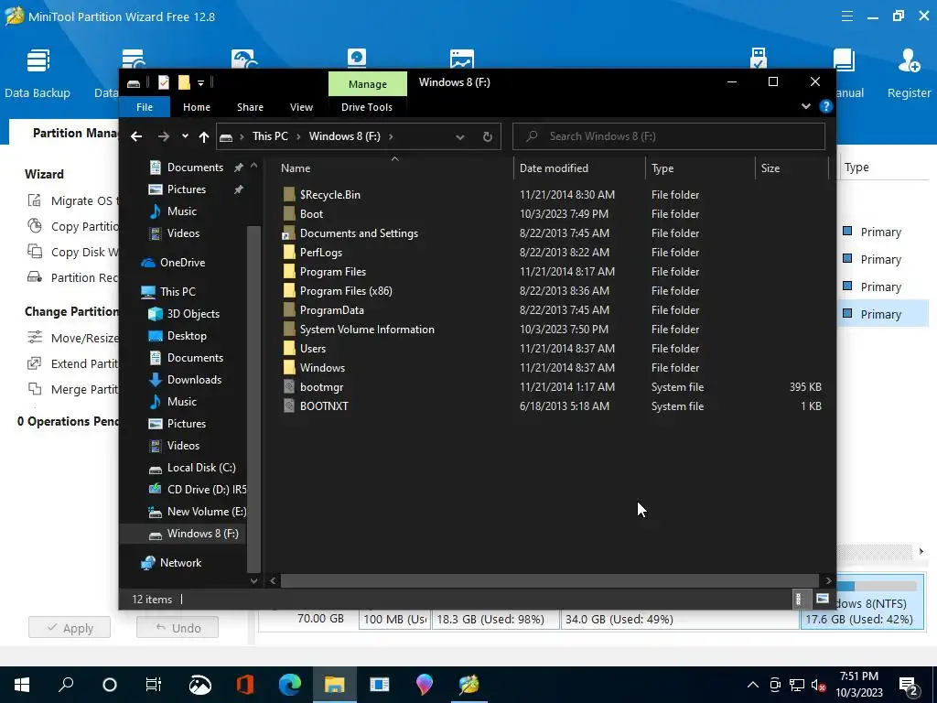
Task: Open MiniTool hamburger menu icon
Action: click(x=846, y=16)
